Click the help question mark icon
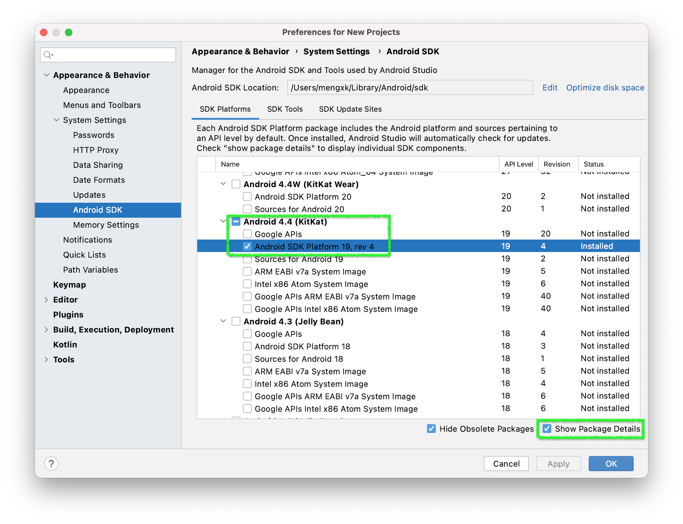 click(x=51, y=463)
